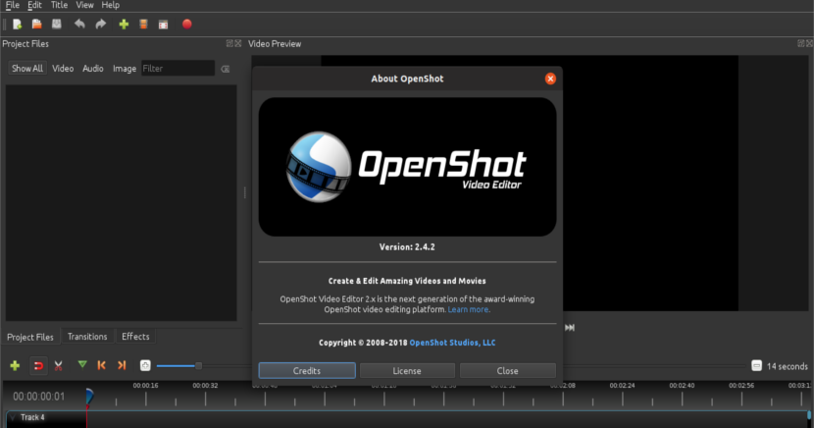Center the timeline on the playhead
814x428 pixels.
coord(145,366)
